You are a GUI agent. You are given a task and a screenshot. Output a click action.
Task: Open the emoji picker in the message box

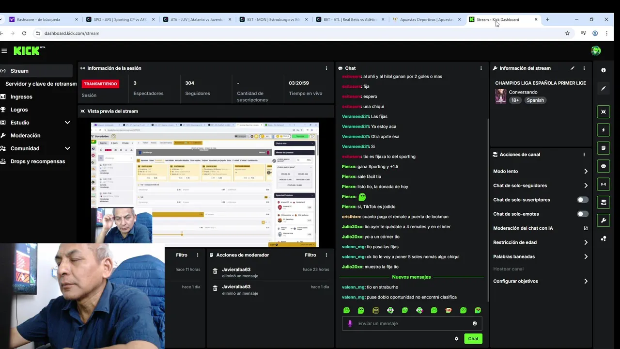point(475,323)
